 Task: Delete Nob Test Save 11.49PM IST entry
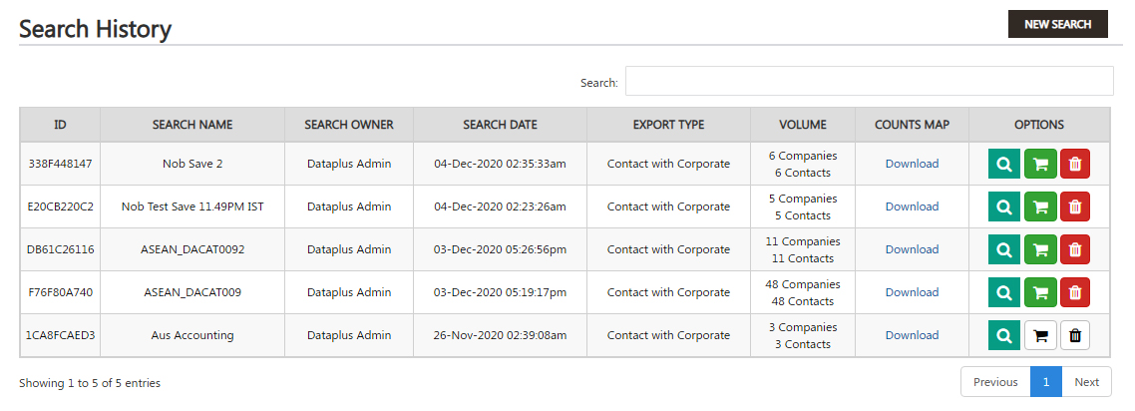pyautogui.click(x=1075, y=206)
